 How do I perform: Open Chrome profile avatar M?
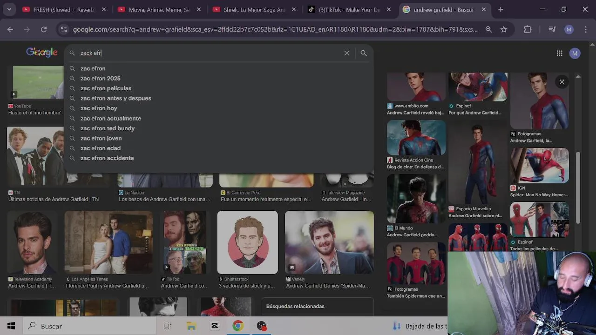[x=569, y=29]
